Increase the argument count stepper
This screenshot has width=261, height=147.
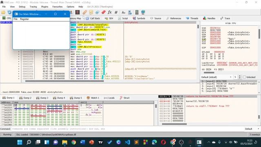[x=240, y=76]
